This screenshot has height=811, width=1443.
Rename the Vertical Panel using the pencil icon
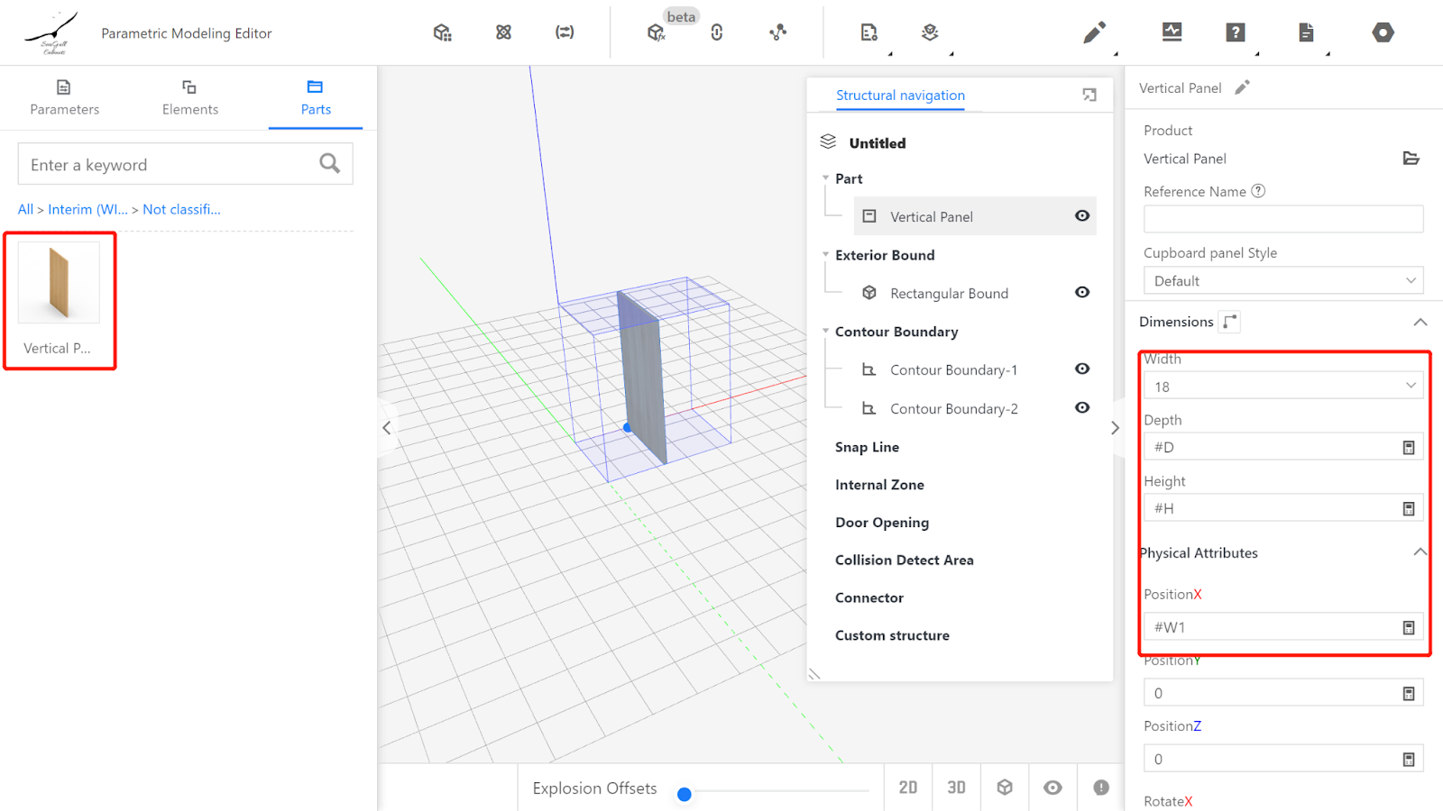pyautogui.click(x=1242, y=87)
